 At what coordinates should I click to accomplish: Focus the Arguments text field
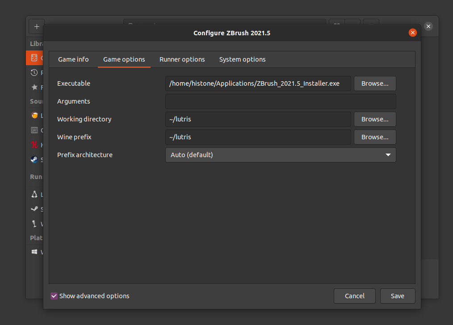coord(281,101)
